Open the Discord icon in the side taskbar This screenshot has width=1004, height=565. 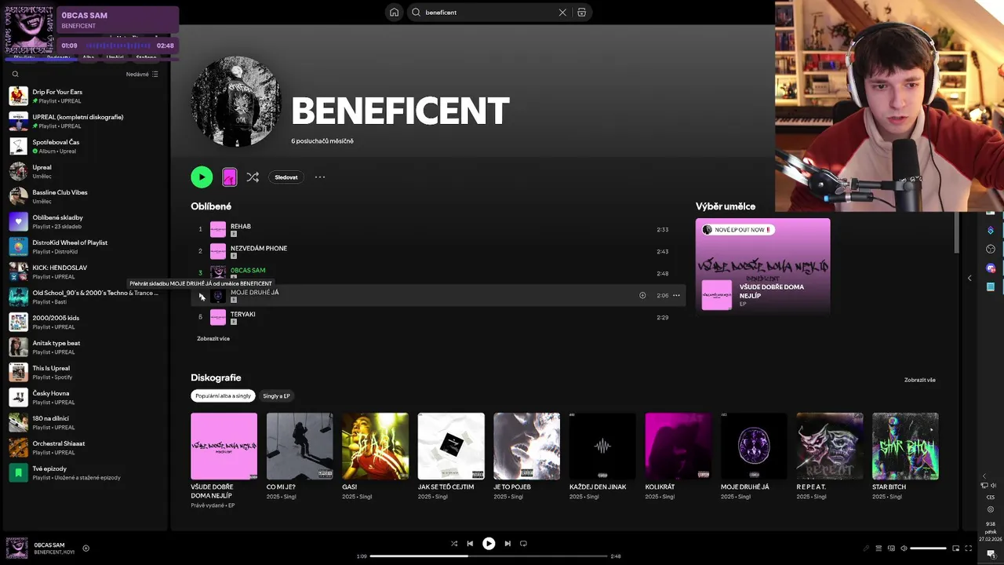coord(991,268)
